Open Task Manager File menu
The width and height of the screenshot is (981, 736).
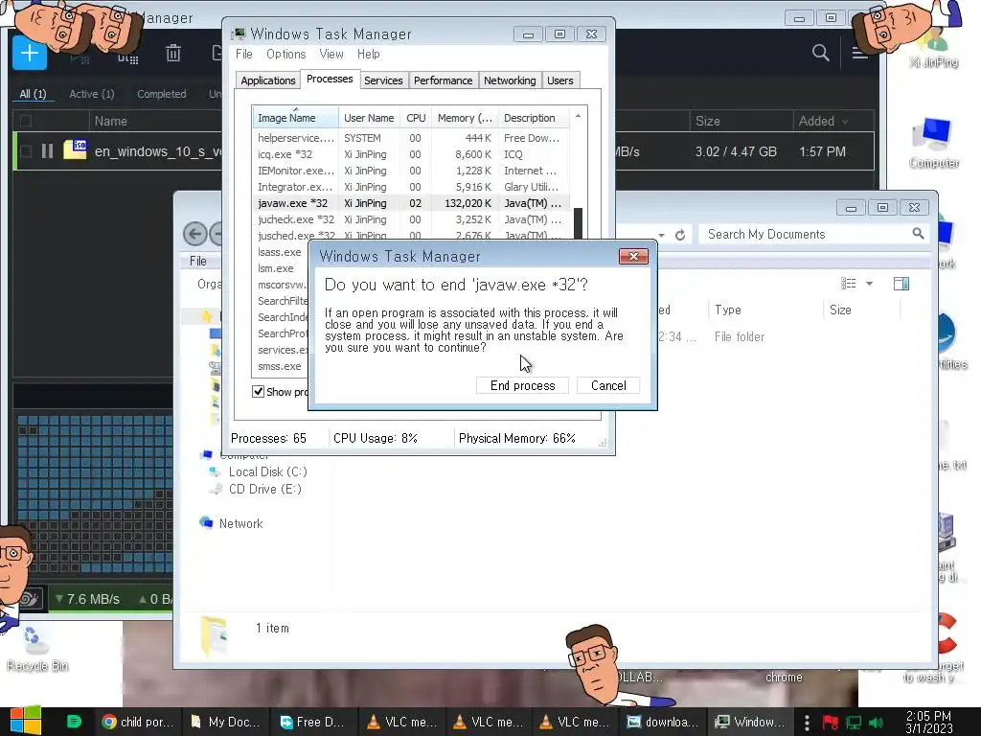coord(244,54)
